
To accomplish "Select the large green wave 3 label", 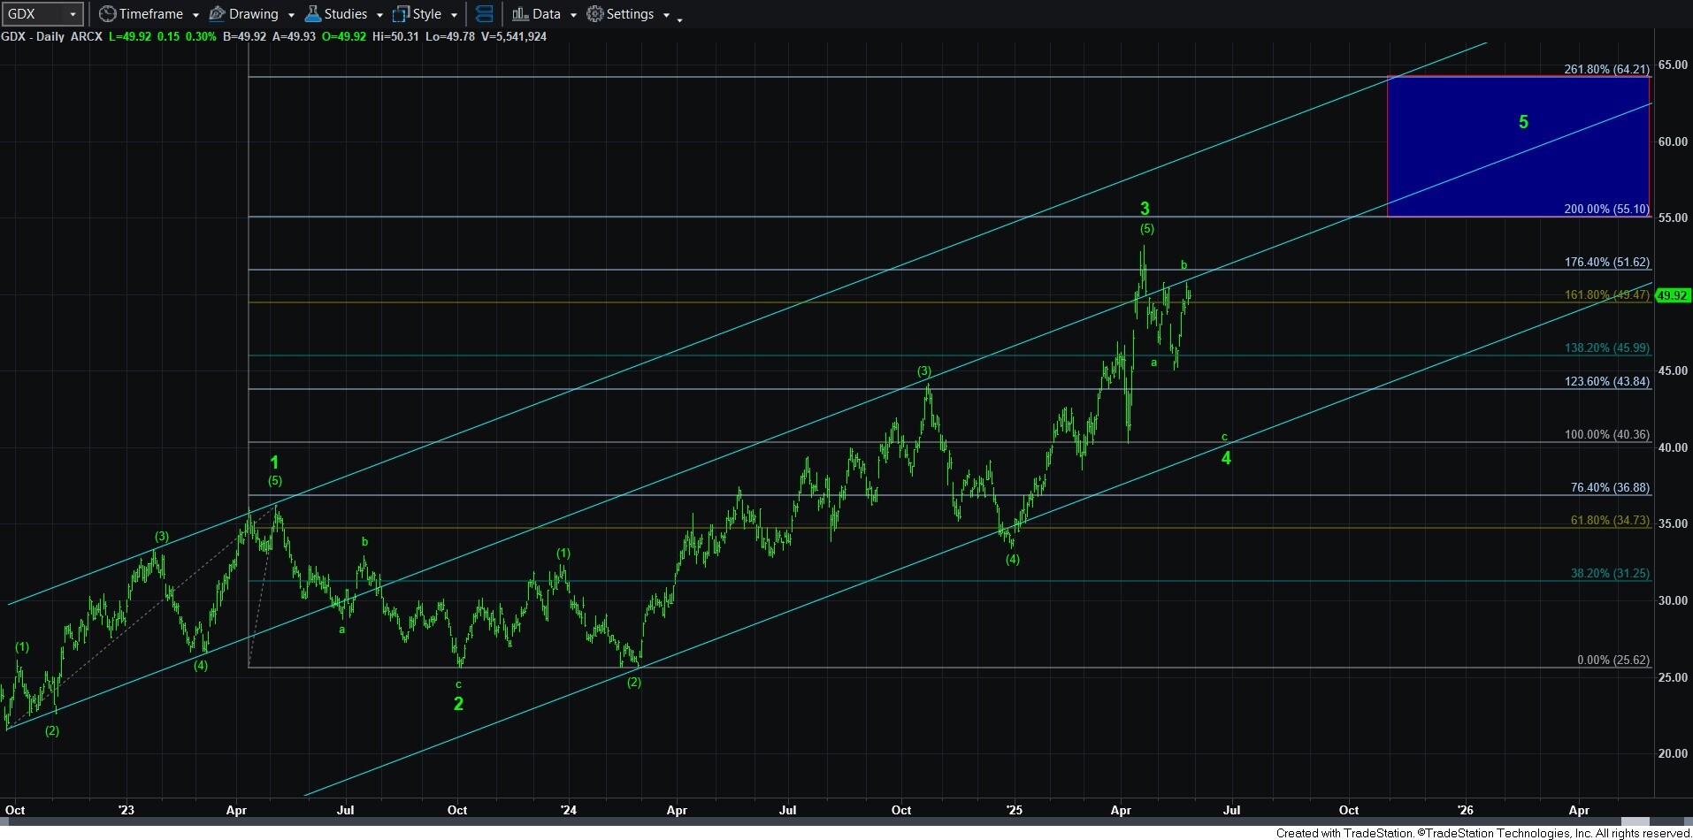I will (x=1145, y=209).
